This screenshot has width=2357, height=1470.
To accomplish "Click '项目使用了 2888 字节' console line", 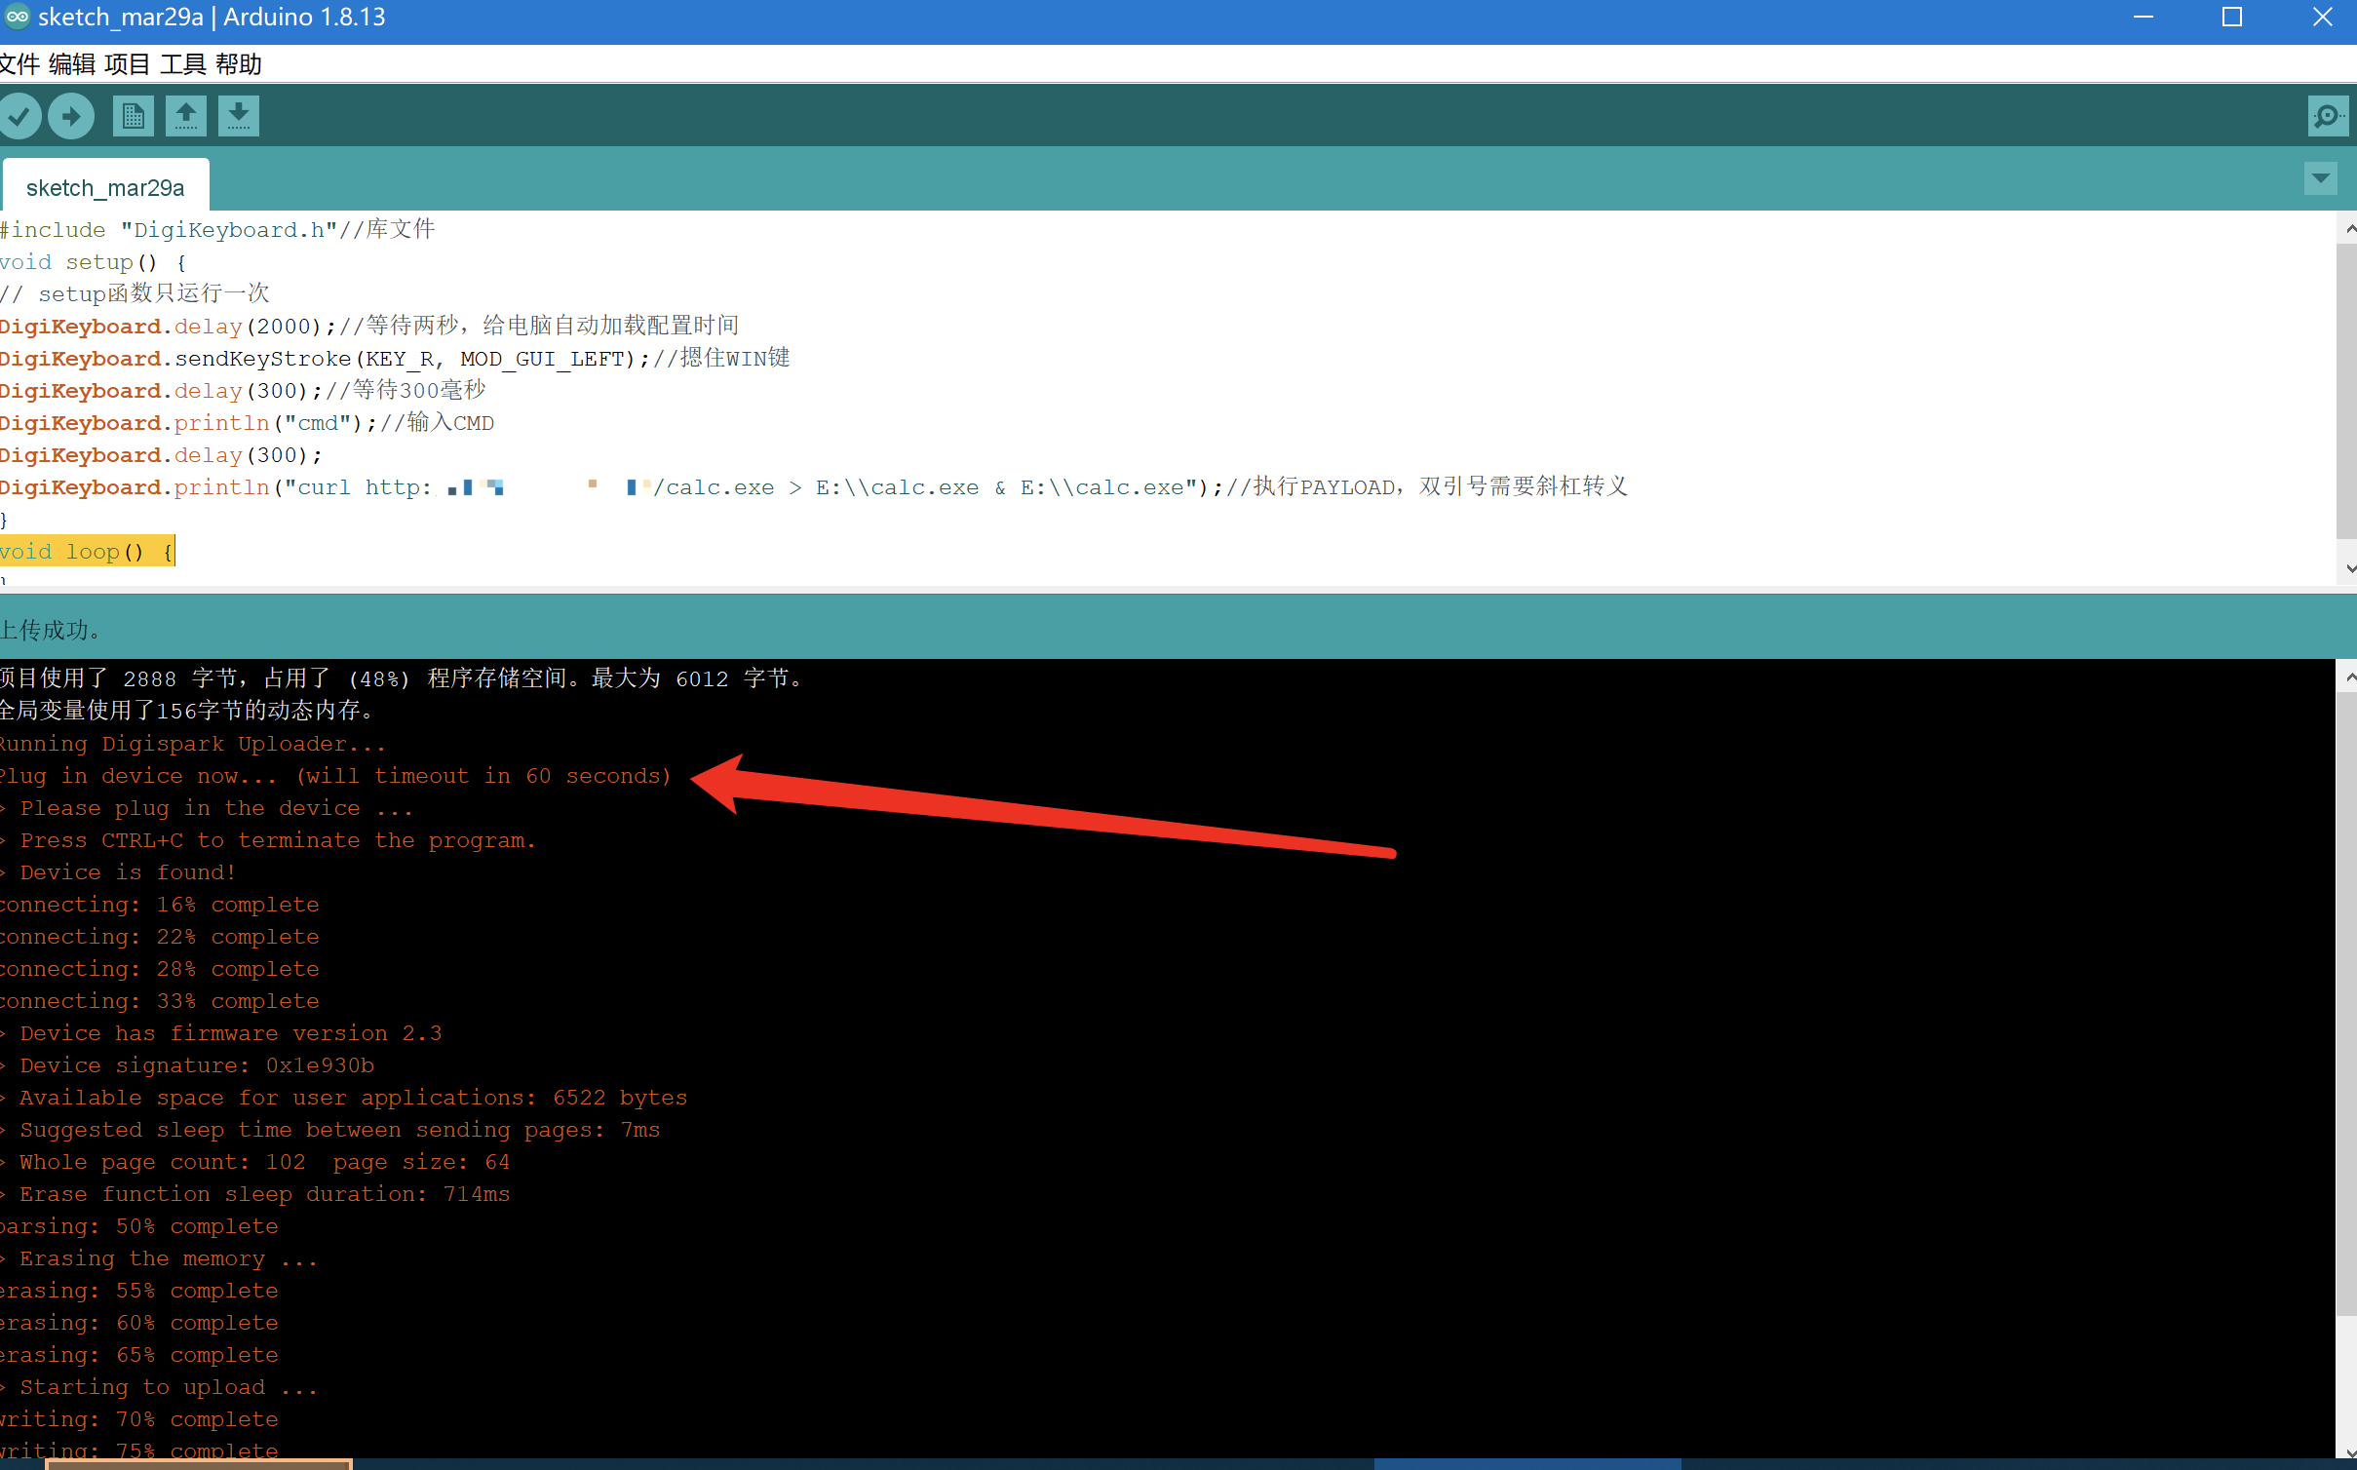I will pyautogui.click(x=402, y=678).
